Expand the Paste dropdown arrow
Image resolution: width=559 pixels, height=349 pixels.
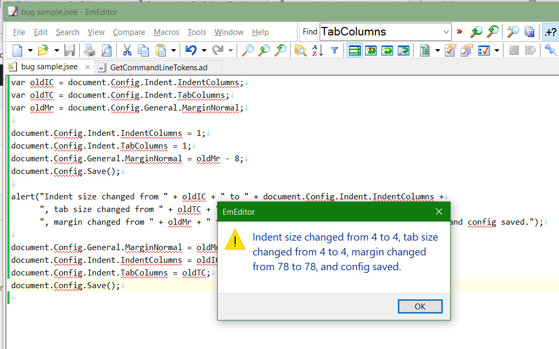(174, 51)
